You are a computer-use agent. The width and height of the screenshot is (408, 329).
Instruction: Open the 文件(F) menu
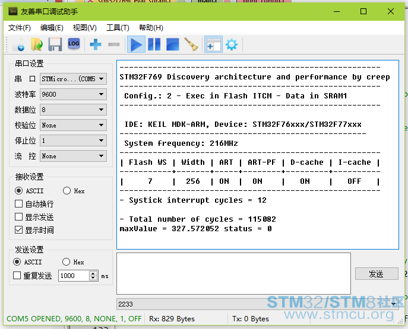(19, 27)
